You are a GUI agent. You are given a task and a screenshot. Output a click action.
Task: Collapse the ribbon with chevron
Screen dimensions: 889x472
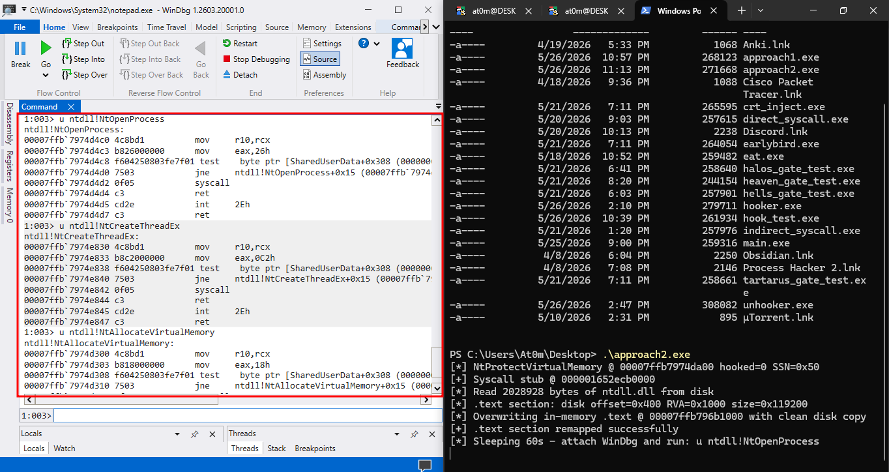[435, 27]
